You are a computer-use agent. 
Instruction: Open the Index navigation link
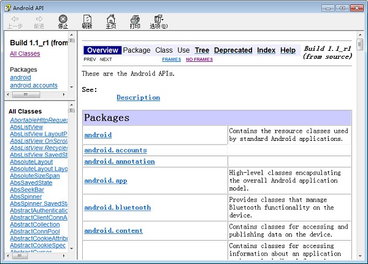[266, 50]
